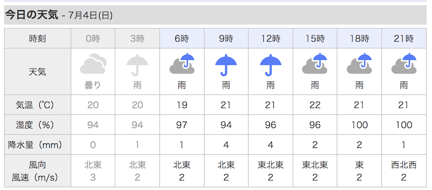Click the blue umbrella icon at 12時

pyautogui.click(x=270, y=65)
